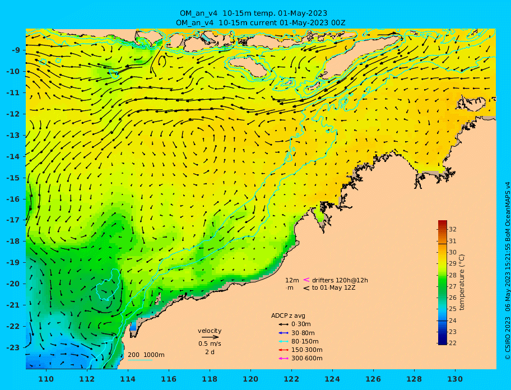The image size is (511, 390).
Task: Click the copyright text 'CSIRO 2023' on right edge
Action: point(508,338)
